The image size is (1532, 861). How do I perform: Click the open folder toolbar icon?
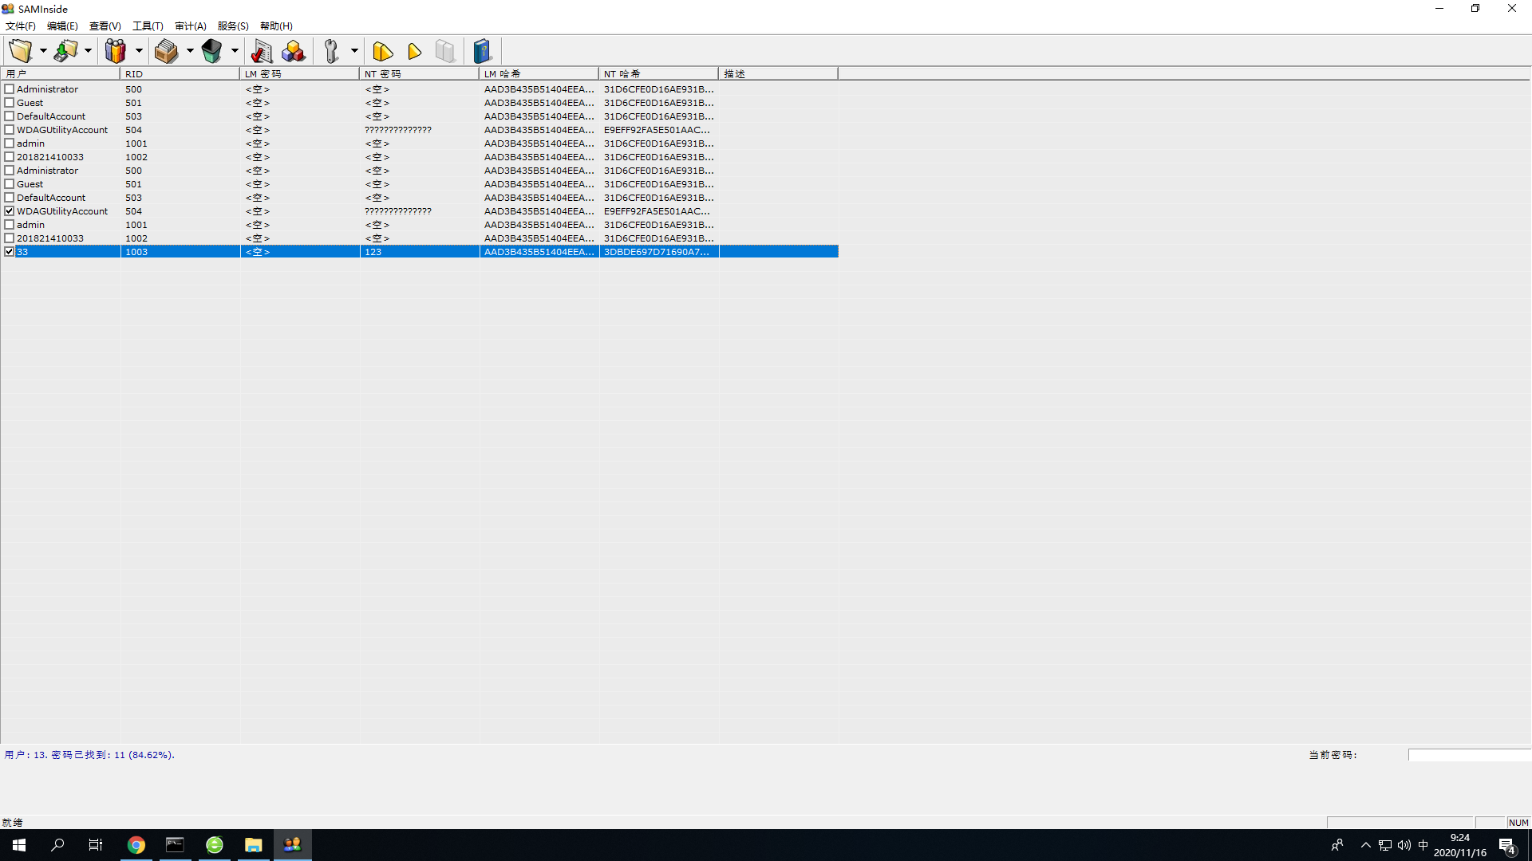(x=21, y=51)
